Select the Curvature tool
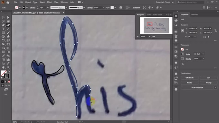The width and height of the screenshot is (219, 123). coord(8,25)
